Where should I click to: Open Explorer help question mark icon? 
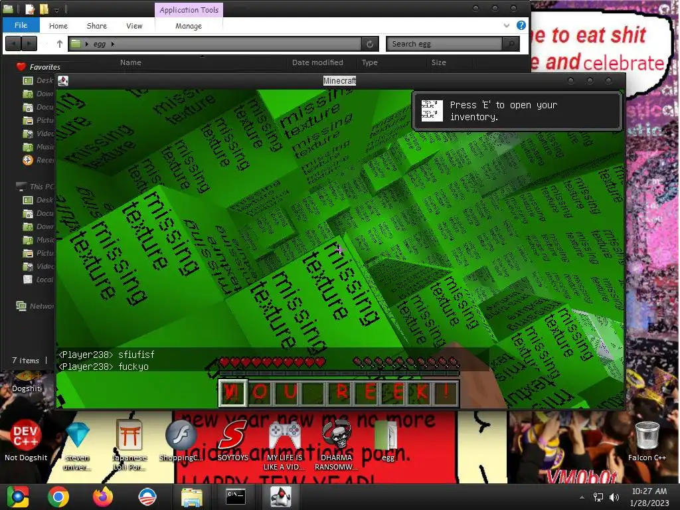point(521,26)
